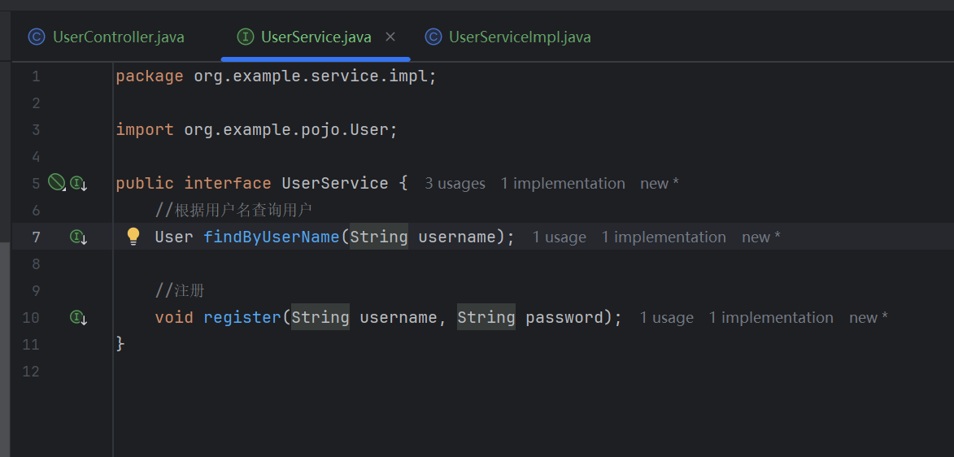
Task: Show '3 usages' of UserService interface
Action: pos(455,184)
